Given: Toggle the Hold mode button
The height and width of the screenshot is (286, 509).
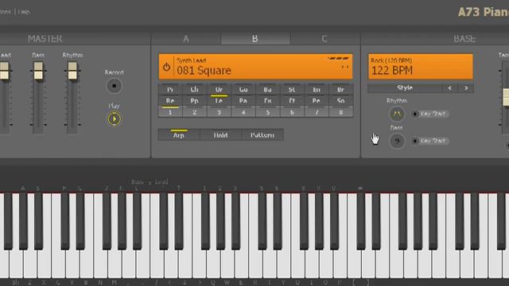Looking at the screenshot, I should point(220,135).
